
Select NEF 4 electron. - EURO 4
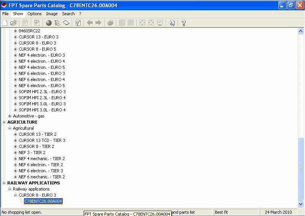click(x=41, y=61)
